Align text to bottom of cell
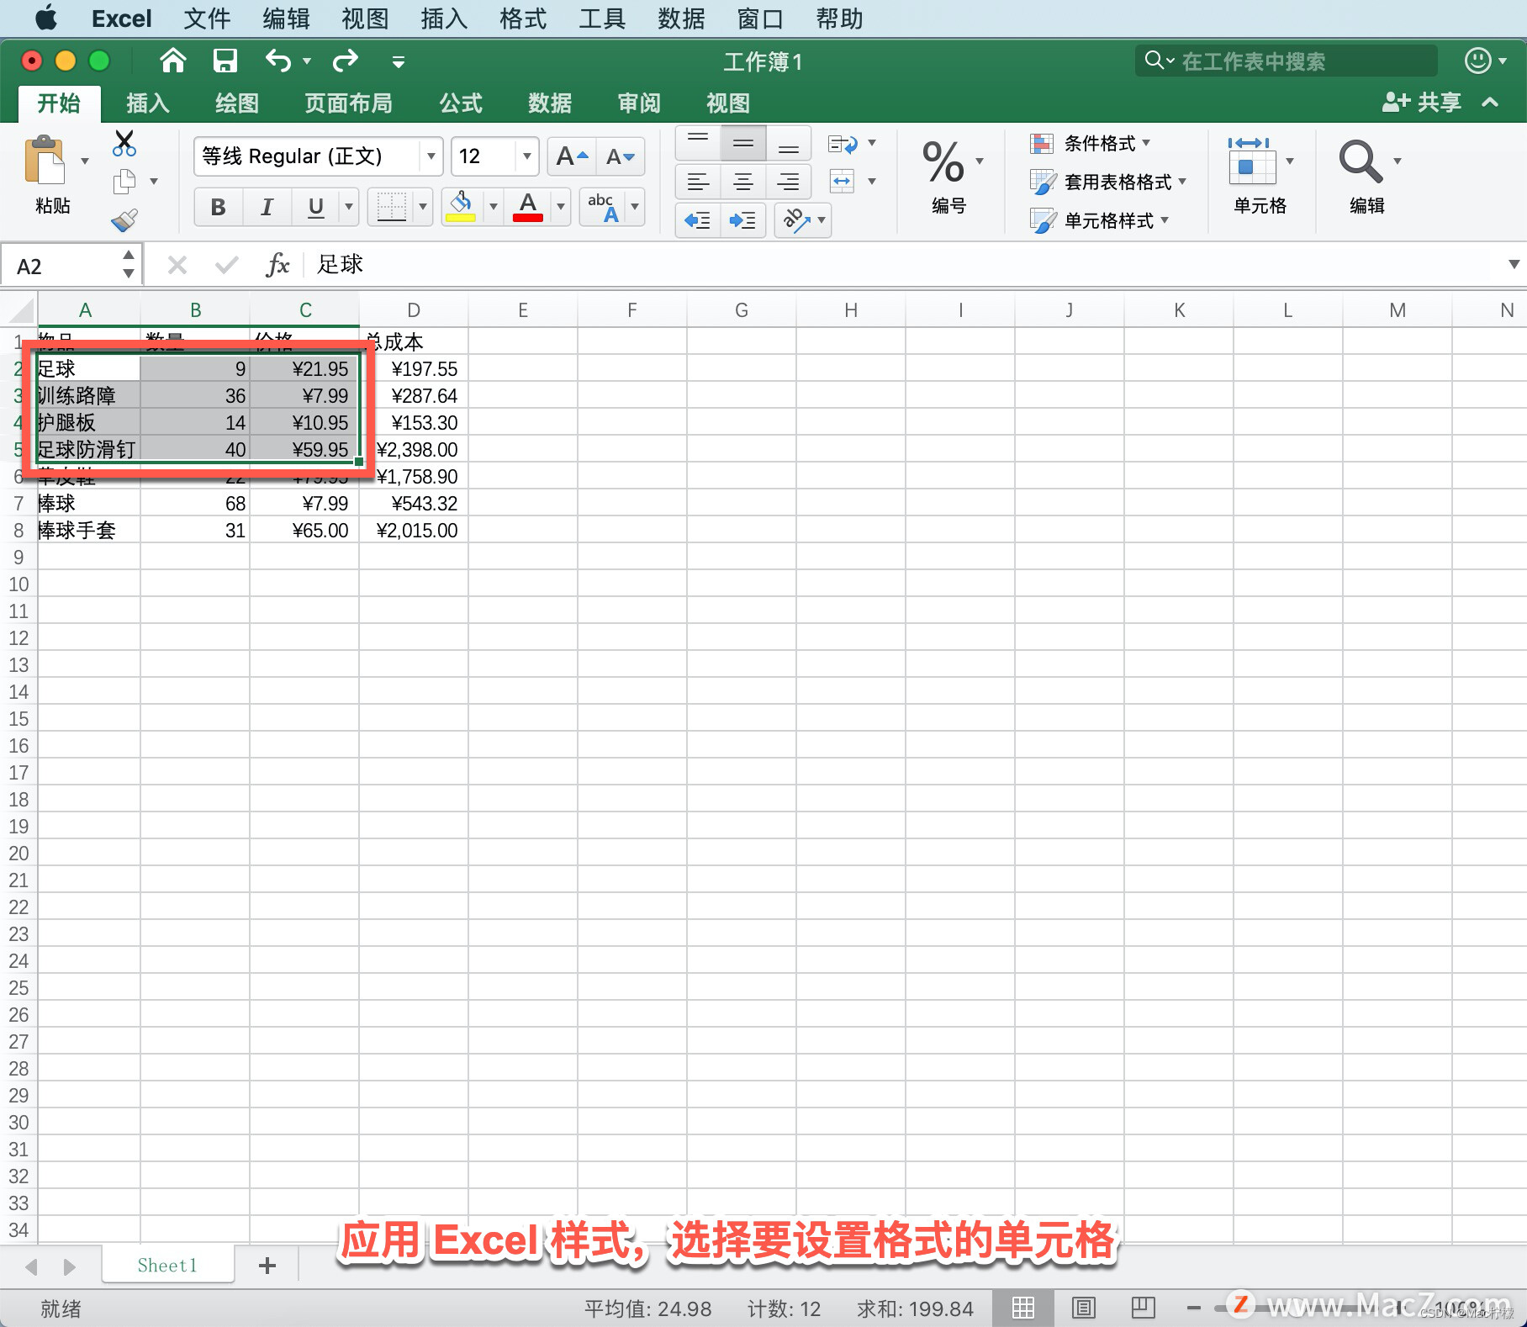 coord(789,143)
